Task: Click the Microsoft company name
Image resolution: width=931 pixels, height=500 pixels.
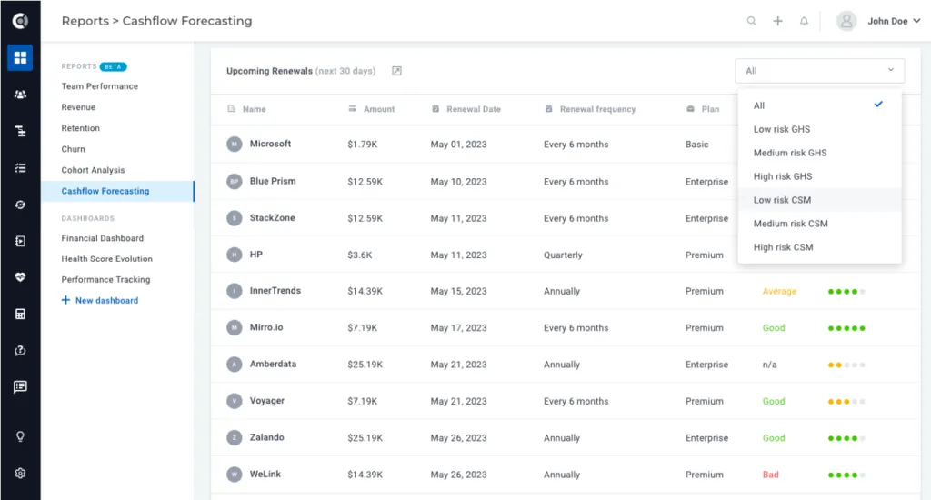Action: [270, 144]
